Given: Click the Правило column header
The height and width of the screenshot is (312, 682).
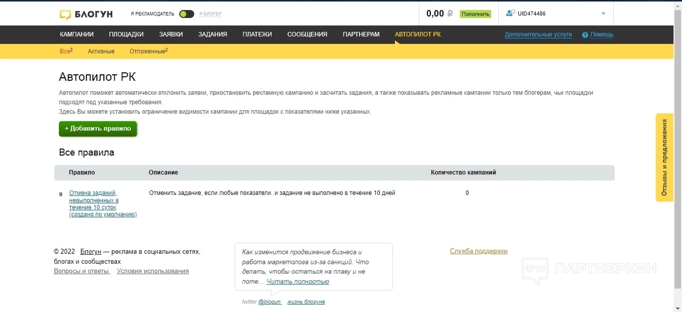Looking at the screenshot, I should 82,172.
